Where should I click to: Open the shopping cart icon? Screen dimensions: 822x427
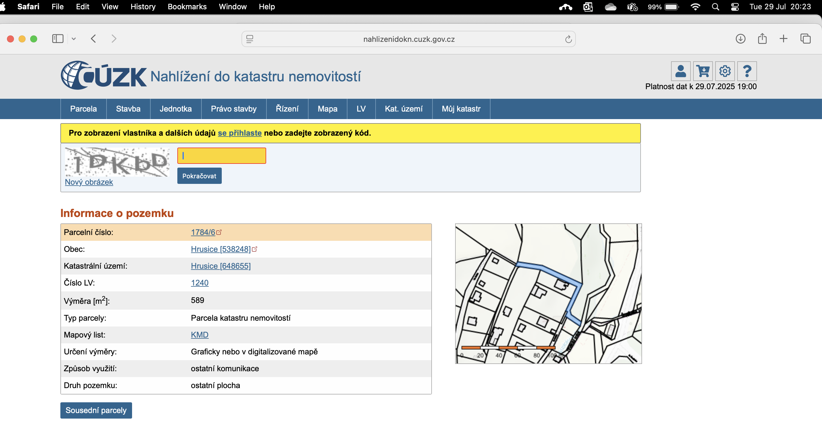703,71
